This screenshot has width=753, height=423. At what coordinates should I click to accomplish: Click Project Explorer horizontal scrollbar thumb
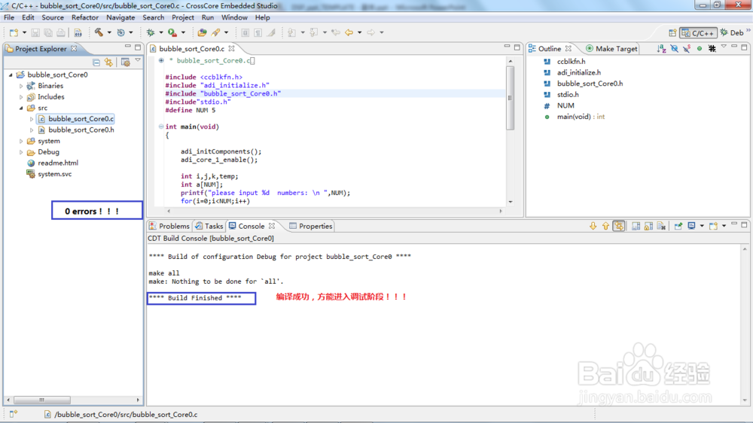tap(42, 400)
